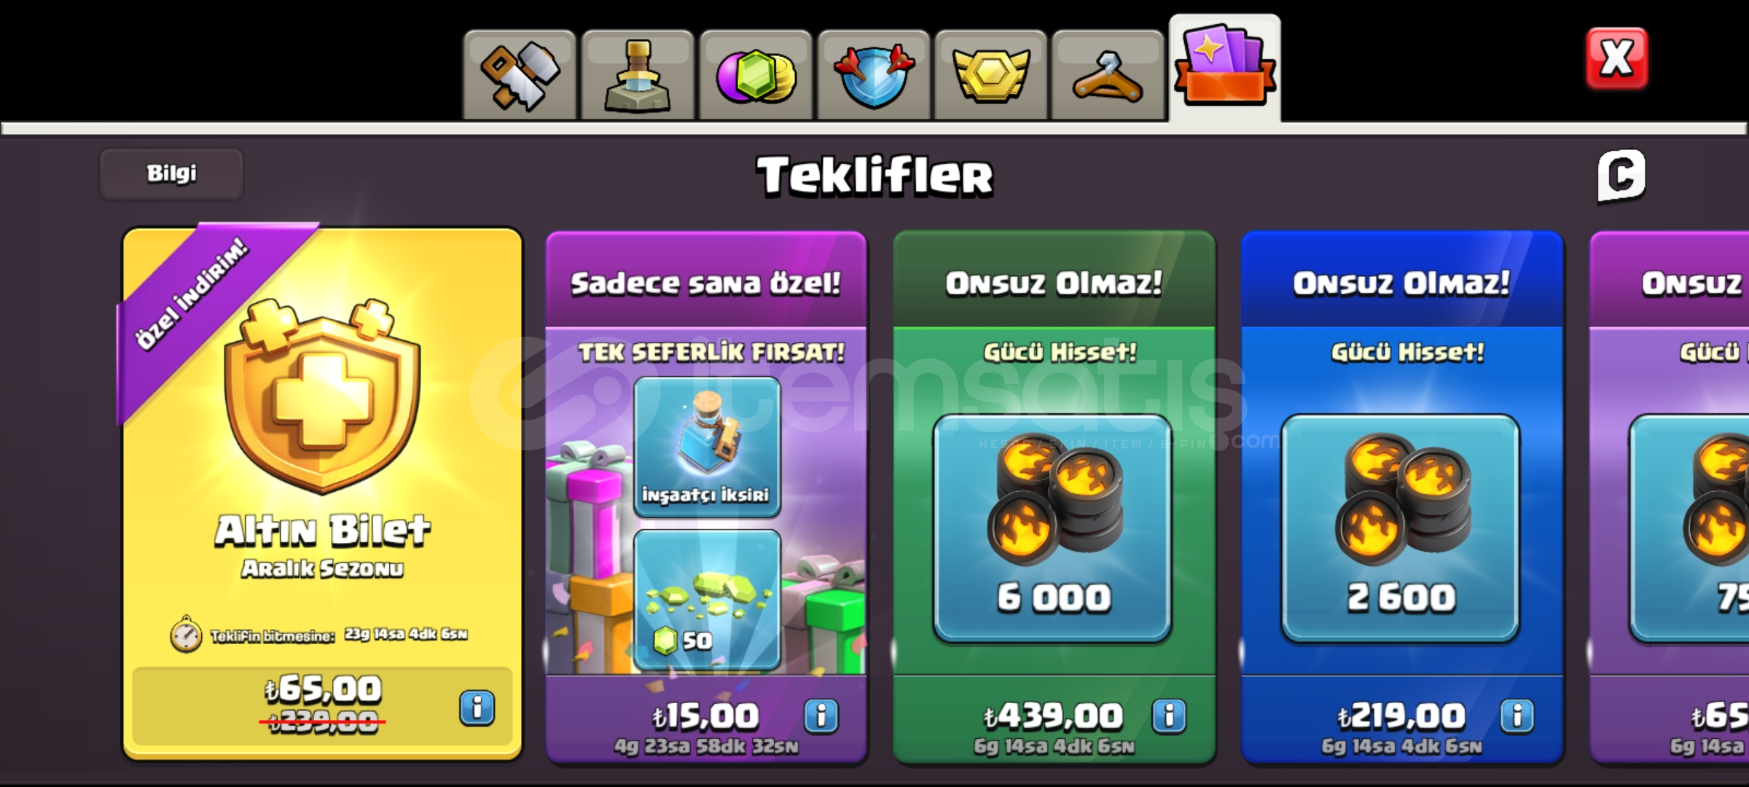Select the purple cards offers tab

pyautogui.click(x=1225, y=68)
